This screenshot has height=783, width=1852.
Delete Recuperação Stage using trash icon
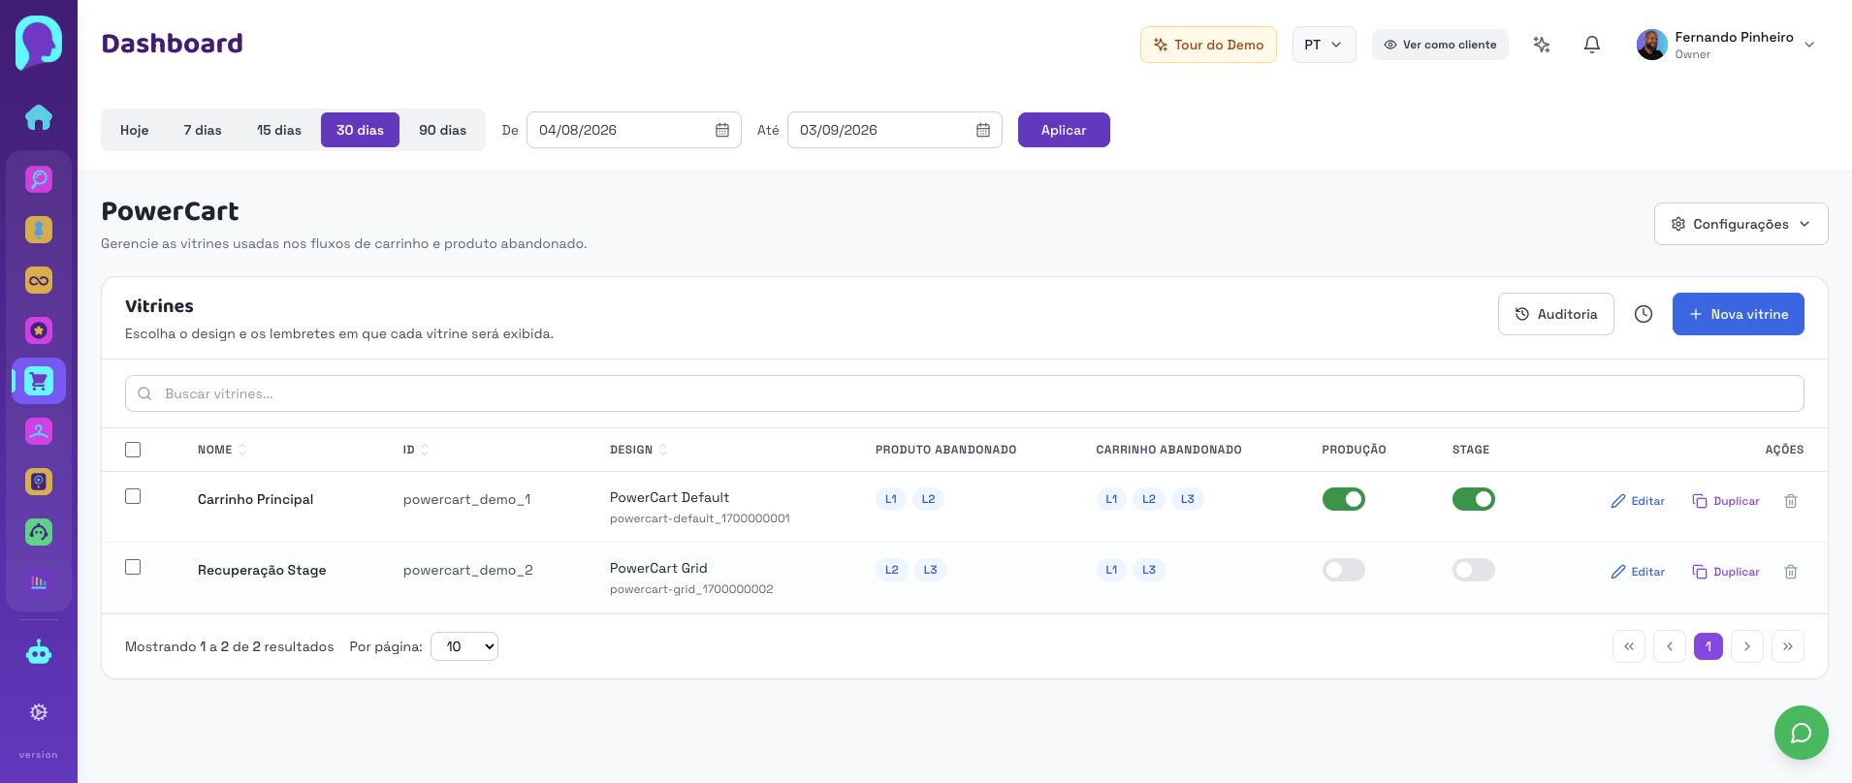1791,572
